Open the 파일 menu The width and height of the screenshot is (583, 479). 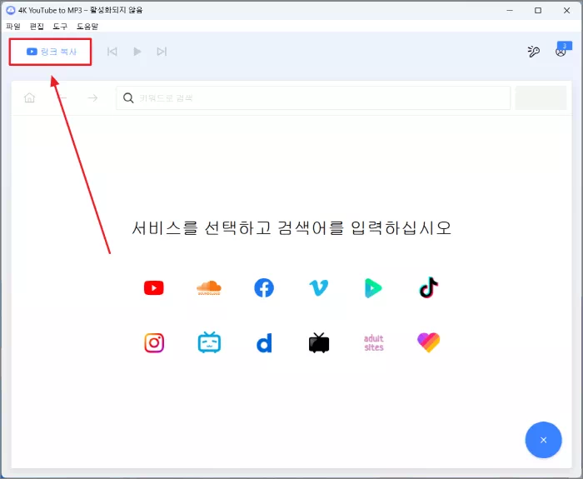pyautogui.click(x=13, y=27)
